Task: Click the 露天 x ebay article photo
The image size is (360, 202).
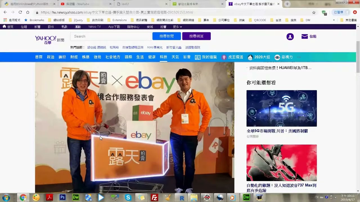Action: [134, 127]
